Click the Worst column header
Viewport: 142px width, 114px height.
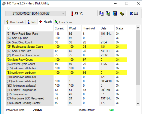(74, 28)
